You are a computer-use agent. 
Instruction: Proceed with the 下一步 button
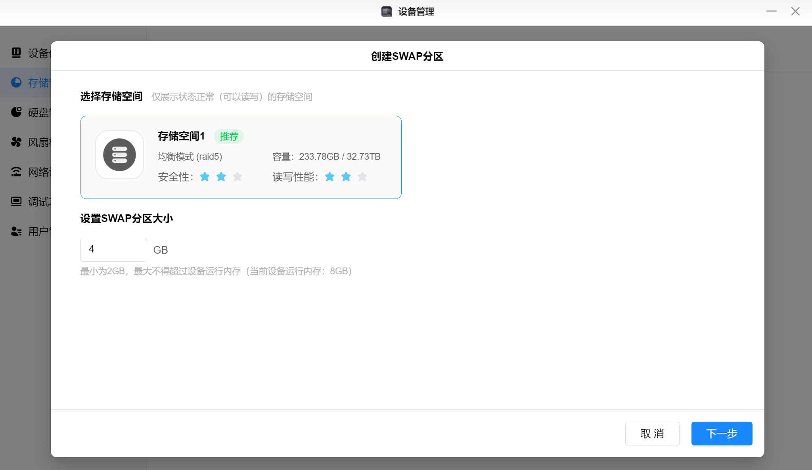pos(722,434)
